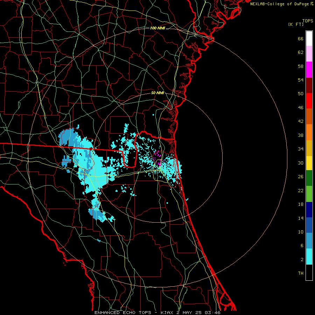Screen dimensions: 315x315
Task: Click the '[K FT]' units label
Action: click(x=296, y=24)
